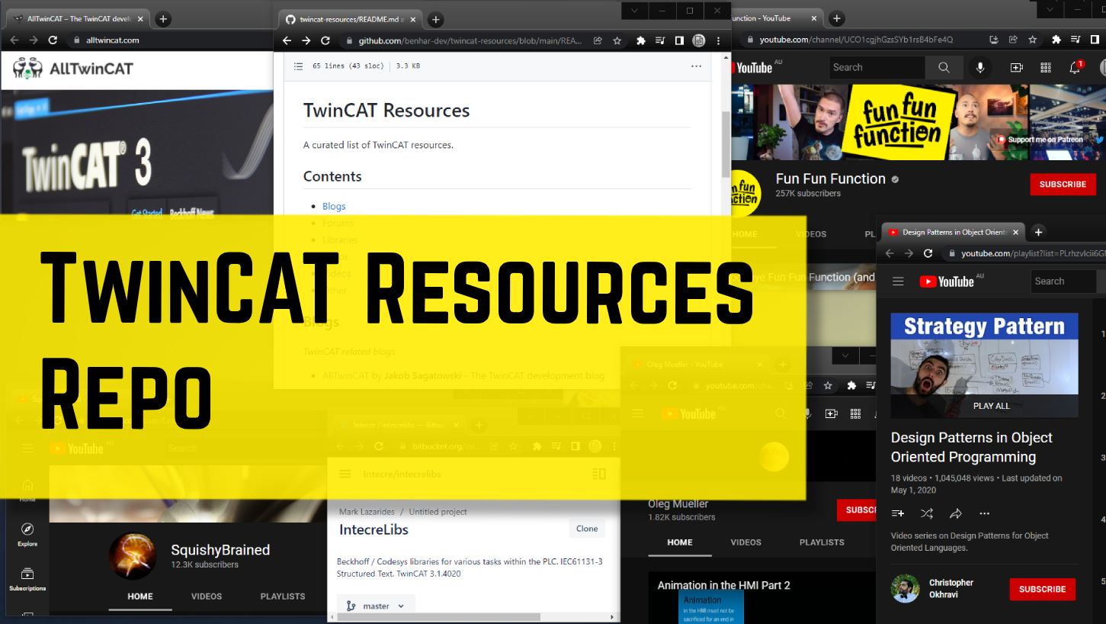
Task: Reload the Design Patterns playlist page
Action: tap(928, 253)
